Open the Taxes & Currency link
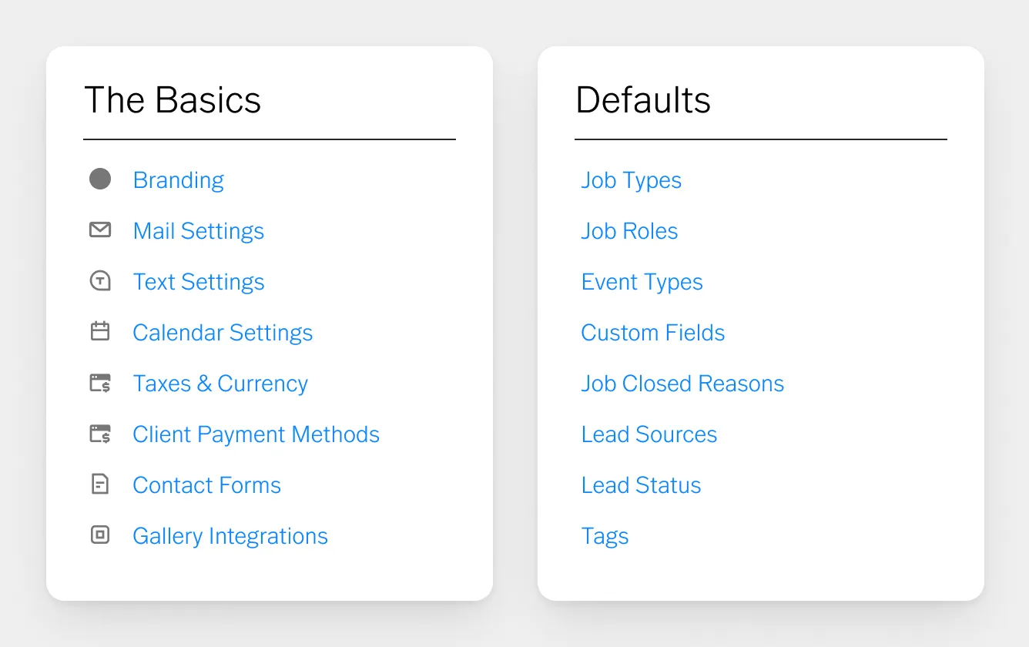The width and height of the screenshot is (1029, 647). coord(220,384)
